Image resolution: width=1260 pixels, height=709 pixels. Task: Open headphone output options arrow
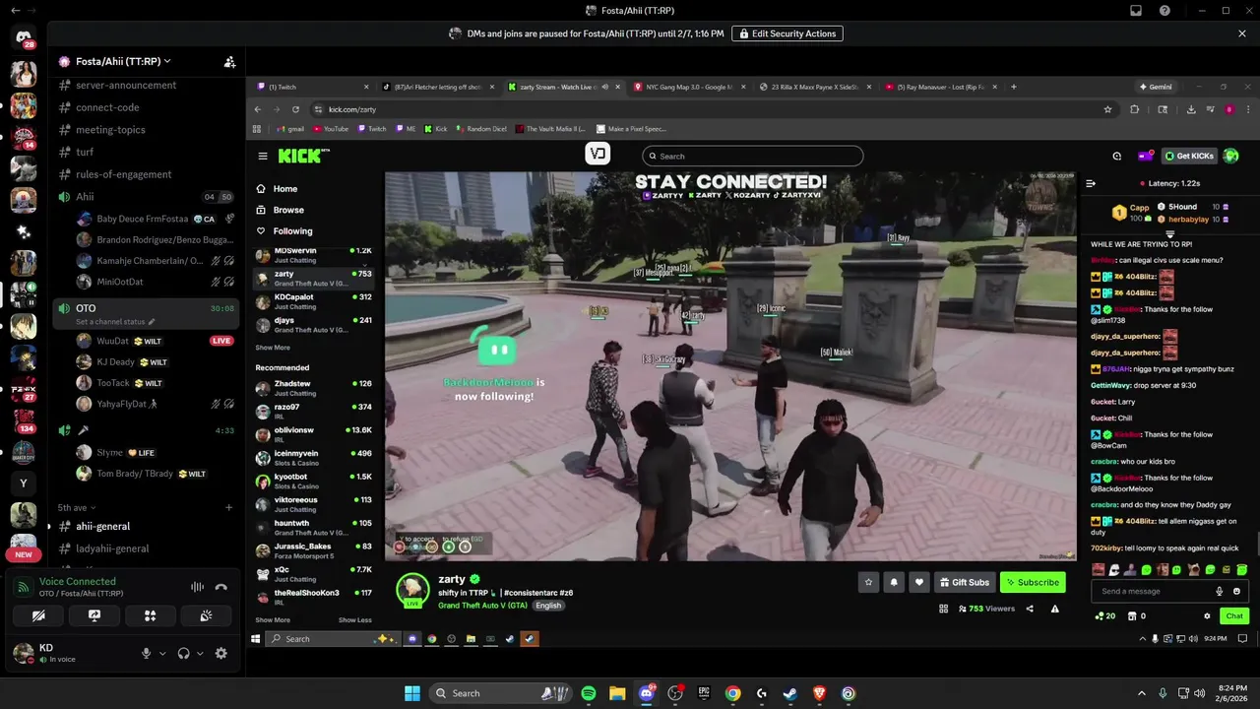(200, 653)
